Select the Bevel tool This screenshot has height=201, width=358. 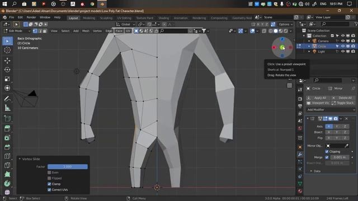(x=7, y=147)
